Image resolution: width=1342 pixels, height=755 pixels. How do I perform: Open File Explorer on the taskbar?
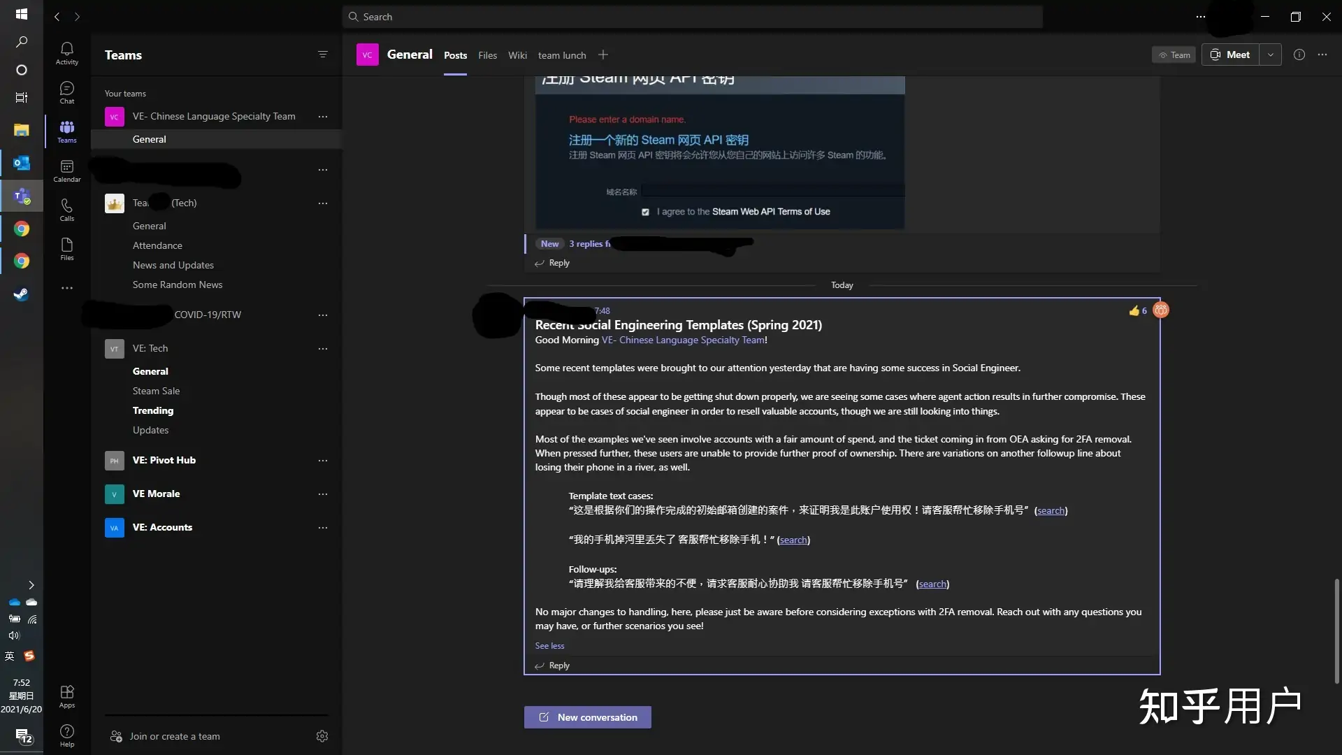[x=21, y=129]
